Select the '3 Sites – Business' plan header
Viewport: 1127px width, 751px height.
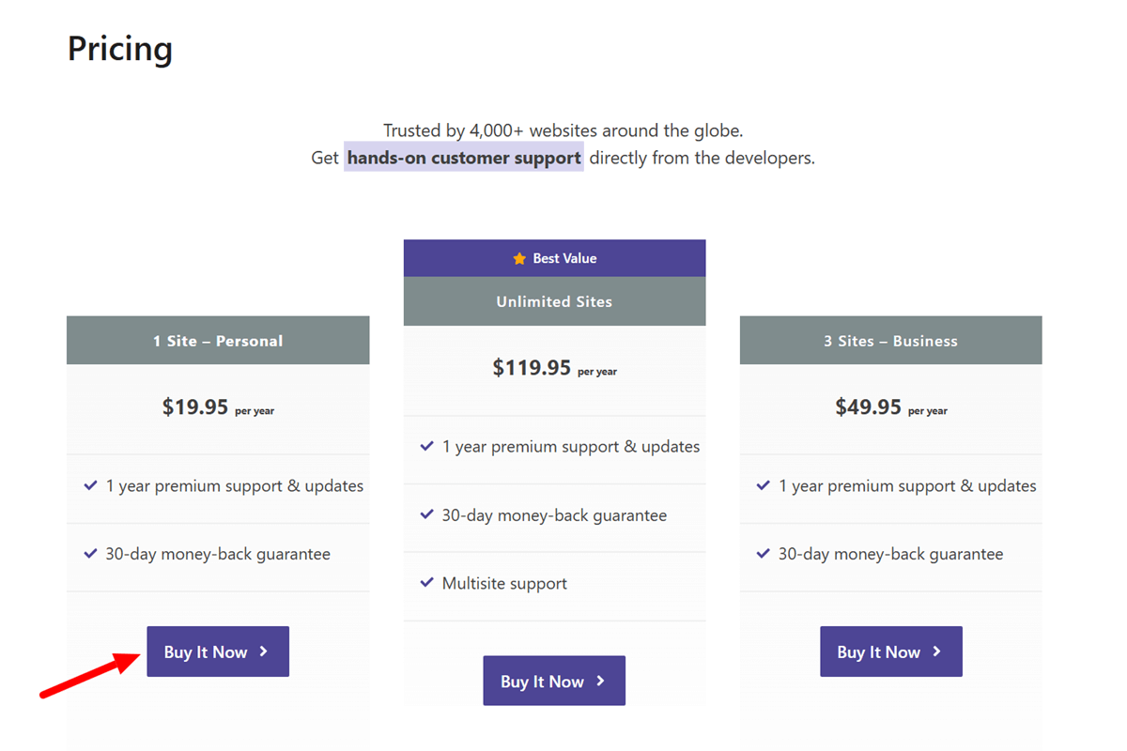[x=890, y=340]
